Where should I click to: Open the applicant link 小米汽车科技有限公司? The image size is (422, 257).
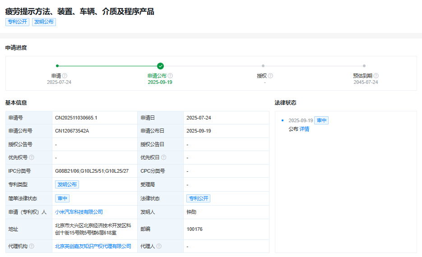79,212
